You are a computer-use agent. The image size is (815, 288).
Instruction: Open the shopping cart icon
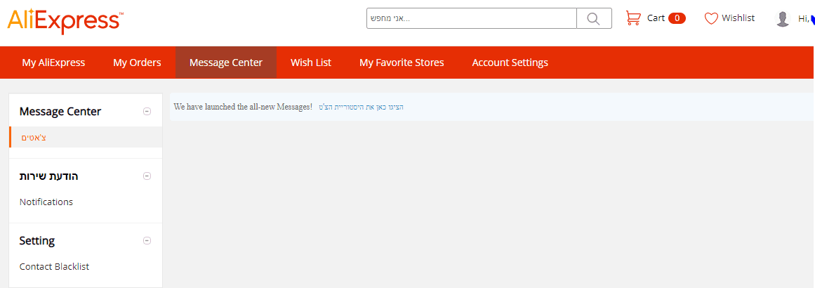click(633, 18)
